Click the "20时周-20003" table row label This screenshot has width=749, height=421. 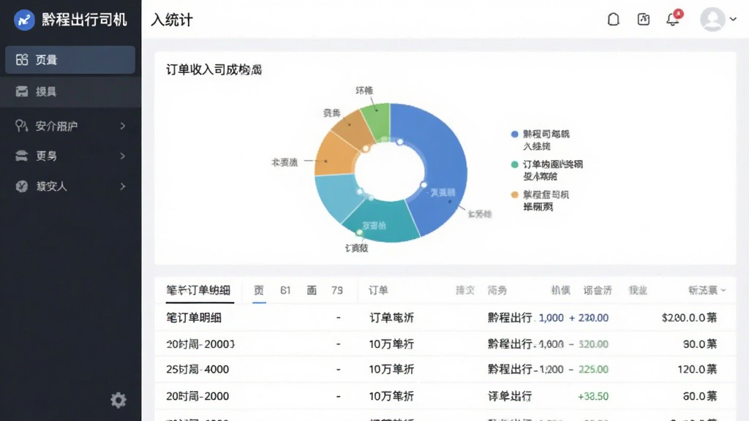point(200,344)
